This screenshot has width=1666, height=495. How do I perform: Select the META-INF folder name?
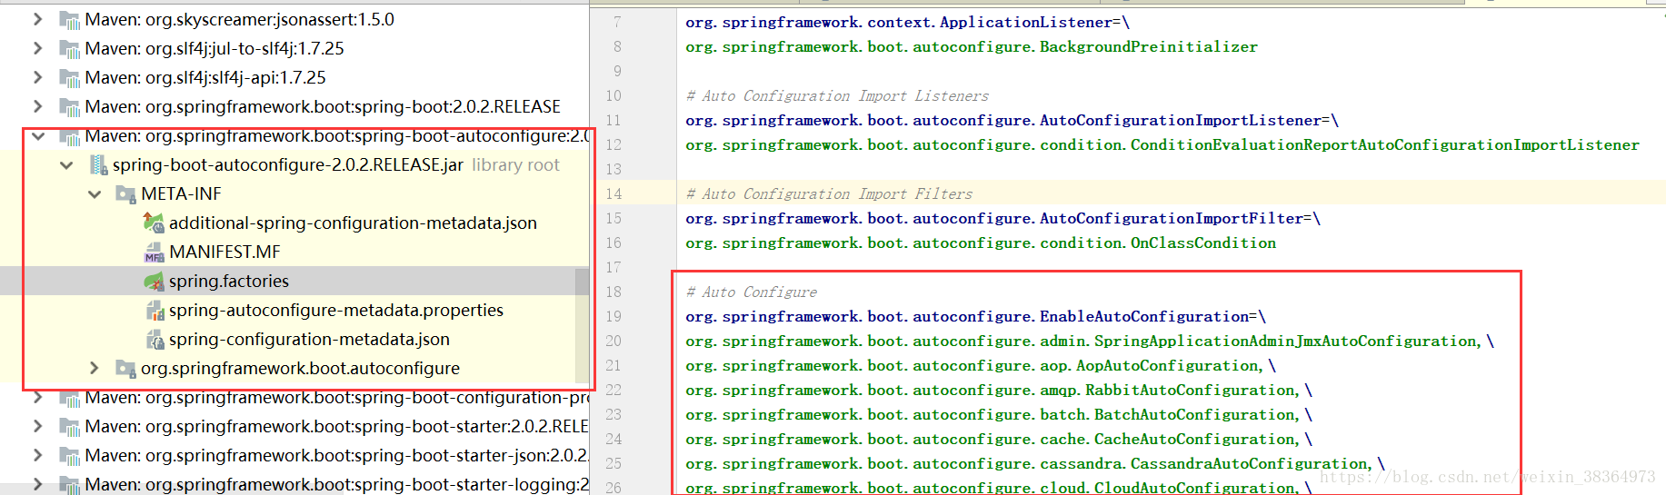(181, 193)
